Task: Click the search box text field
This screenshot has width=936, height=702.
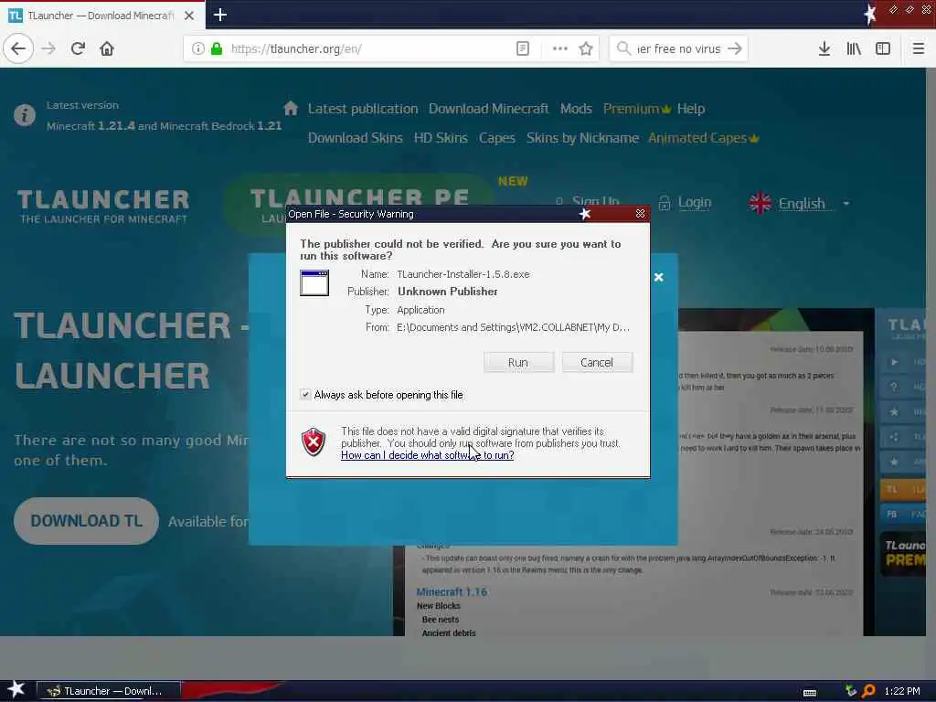Action: [679, 49]
